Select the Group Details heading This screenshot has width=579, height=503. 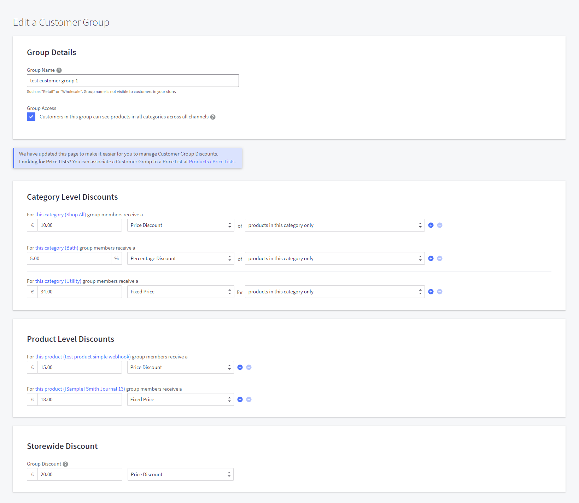[x=52, y=52]
